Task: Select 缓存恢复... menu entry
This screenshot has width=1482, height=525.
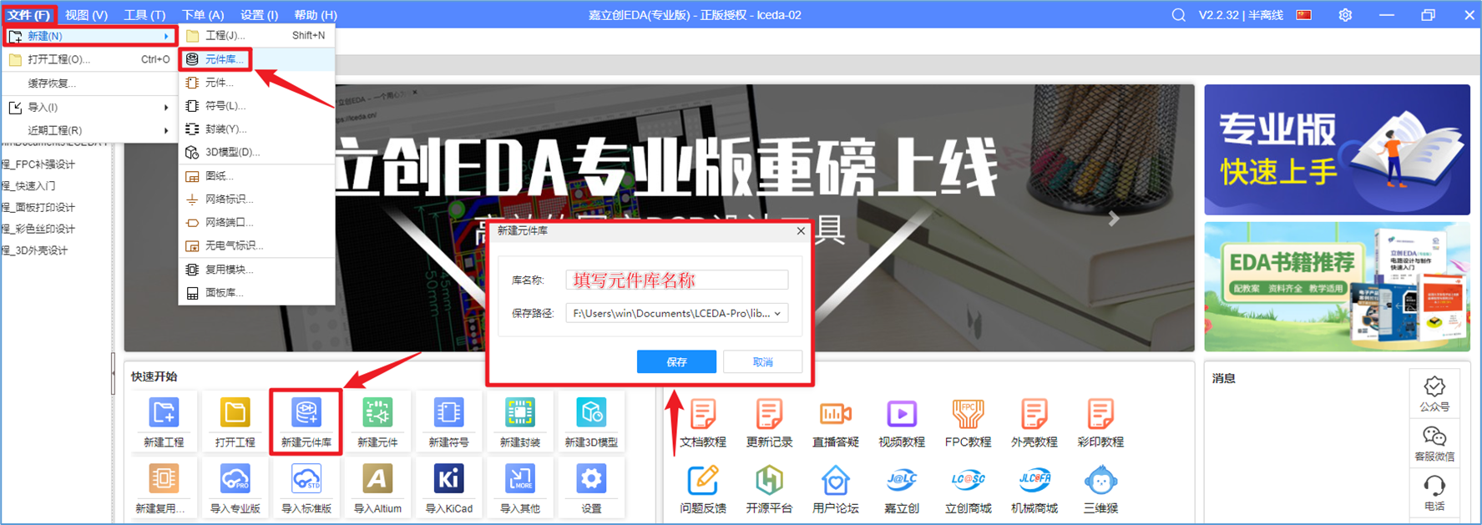Action: pyautogui.click(x=89, y=83)
